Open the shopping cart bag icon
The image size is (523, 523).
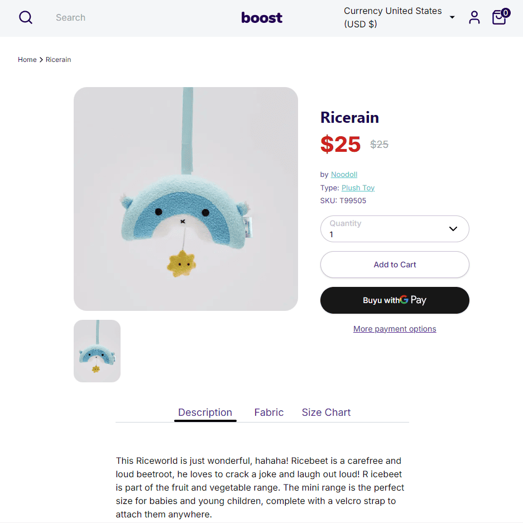500,17
